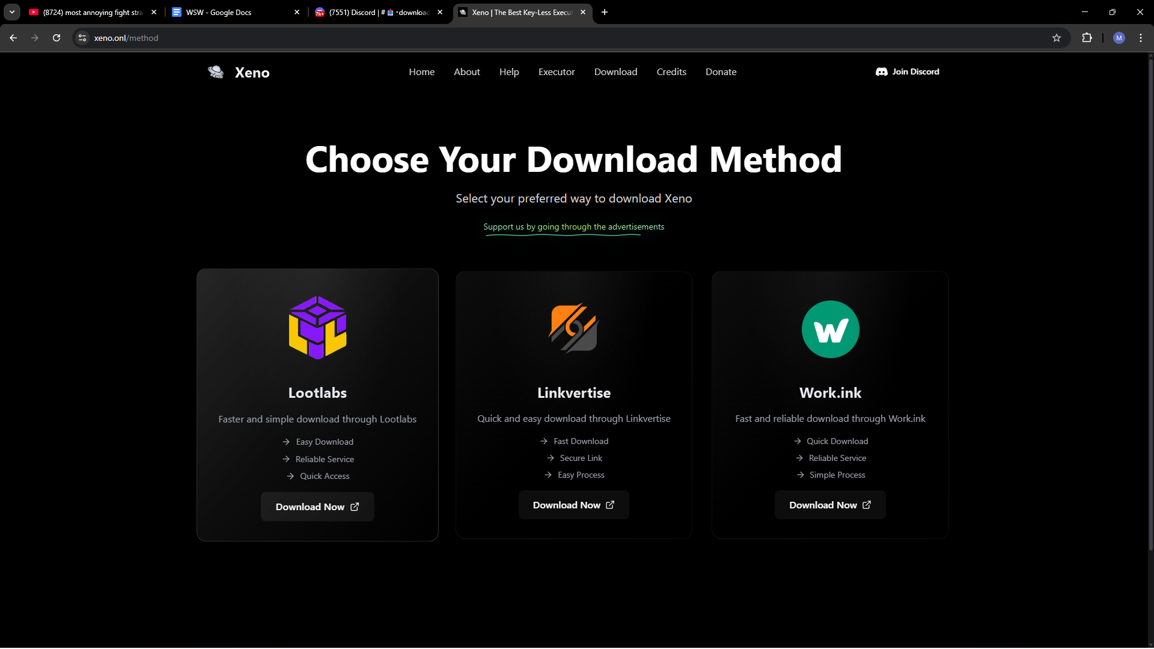The width and height of the screenshot is (1154, 649).
Task: Click Download Now under Work.ink
Action: [x=830, y=505]
